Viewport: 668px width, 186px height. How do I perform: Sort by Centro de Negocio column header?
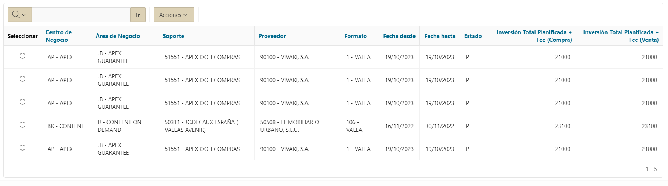pos(58,36)
